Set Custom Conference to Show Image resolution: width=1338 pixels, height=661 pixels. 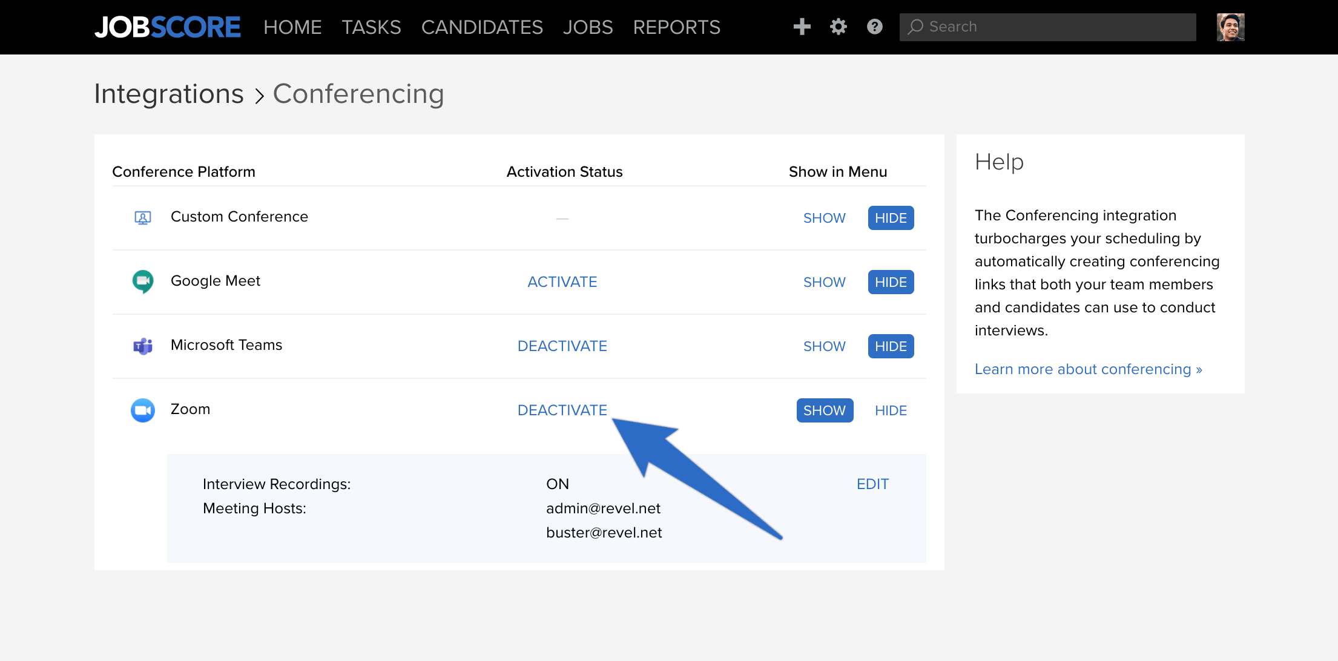pos(824,218)
